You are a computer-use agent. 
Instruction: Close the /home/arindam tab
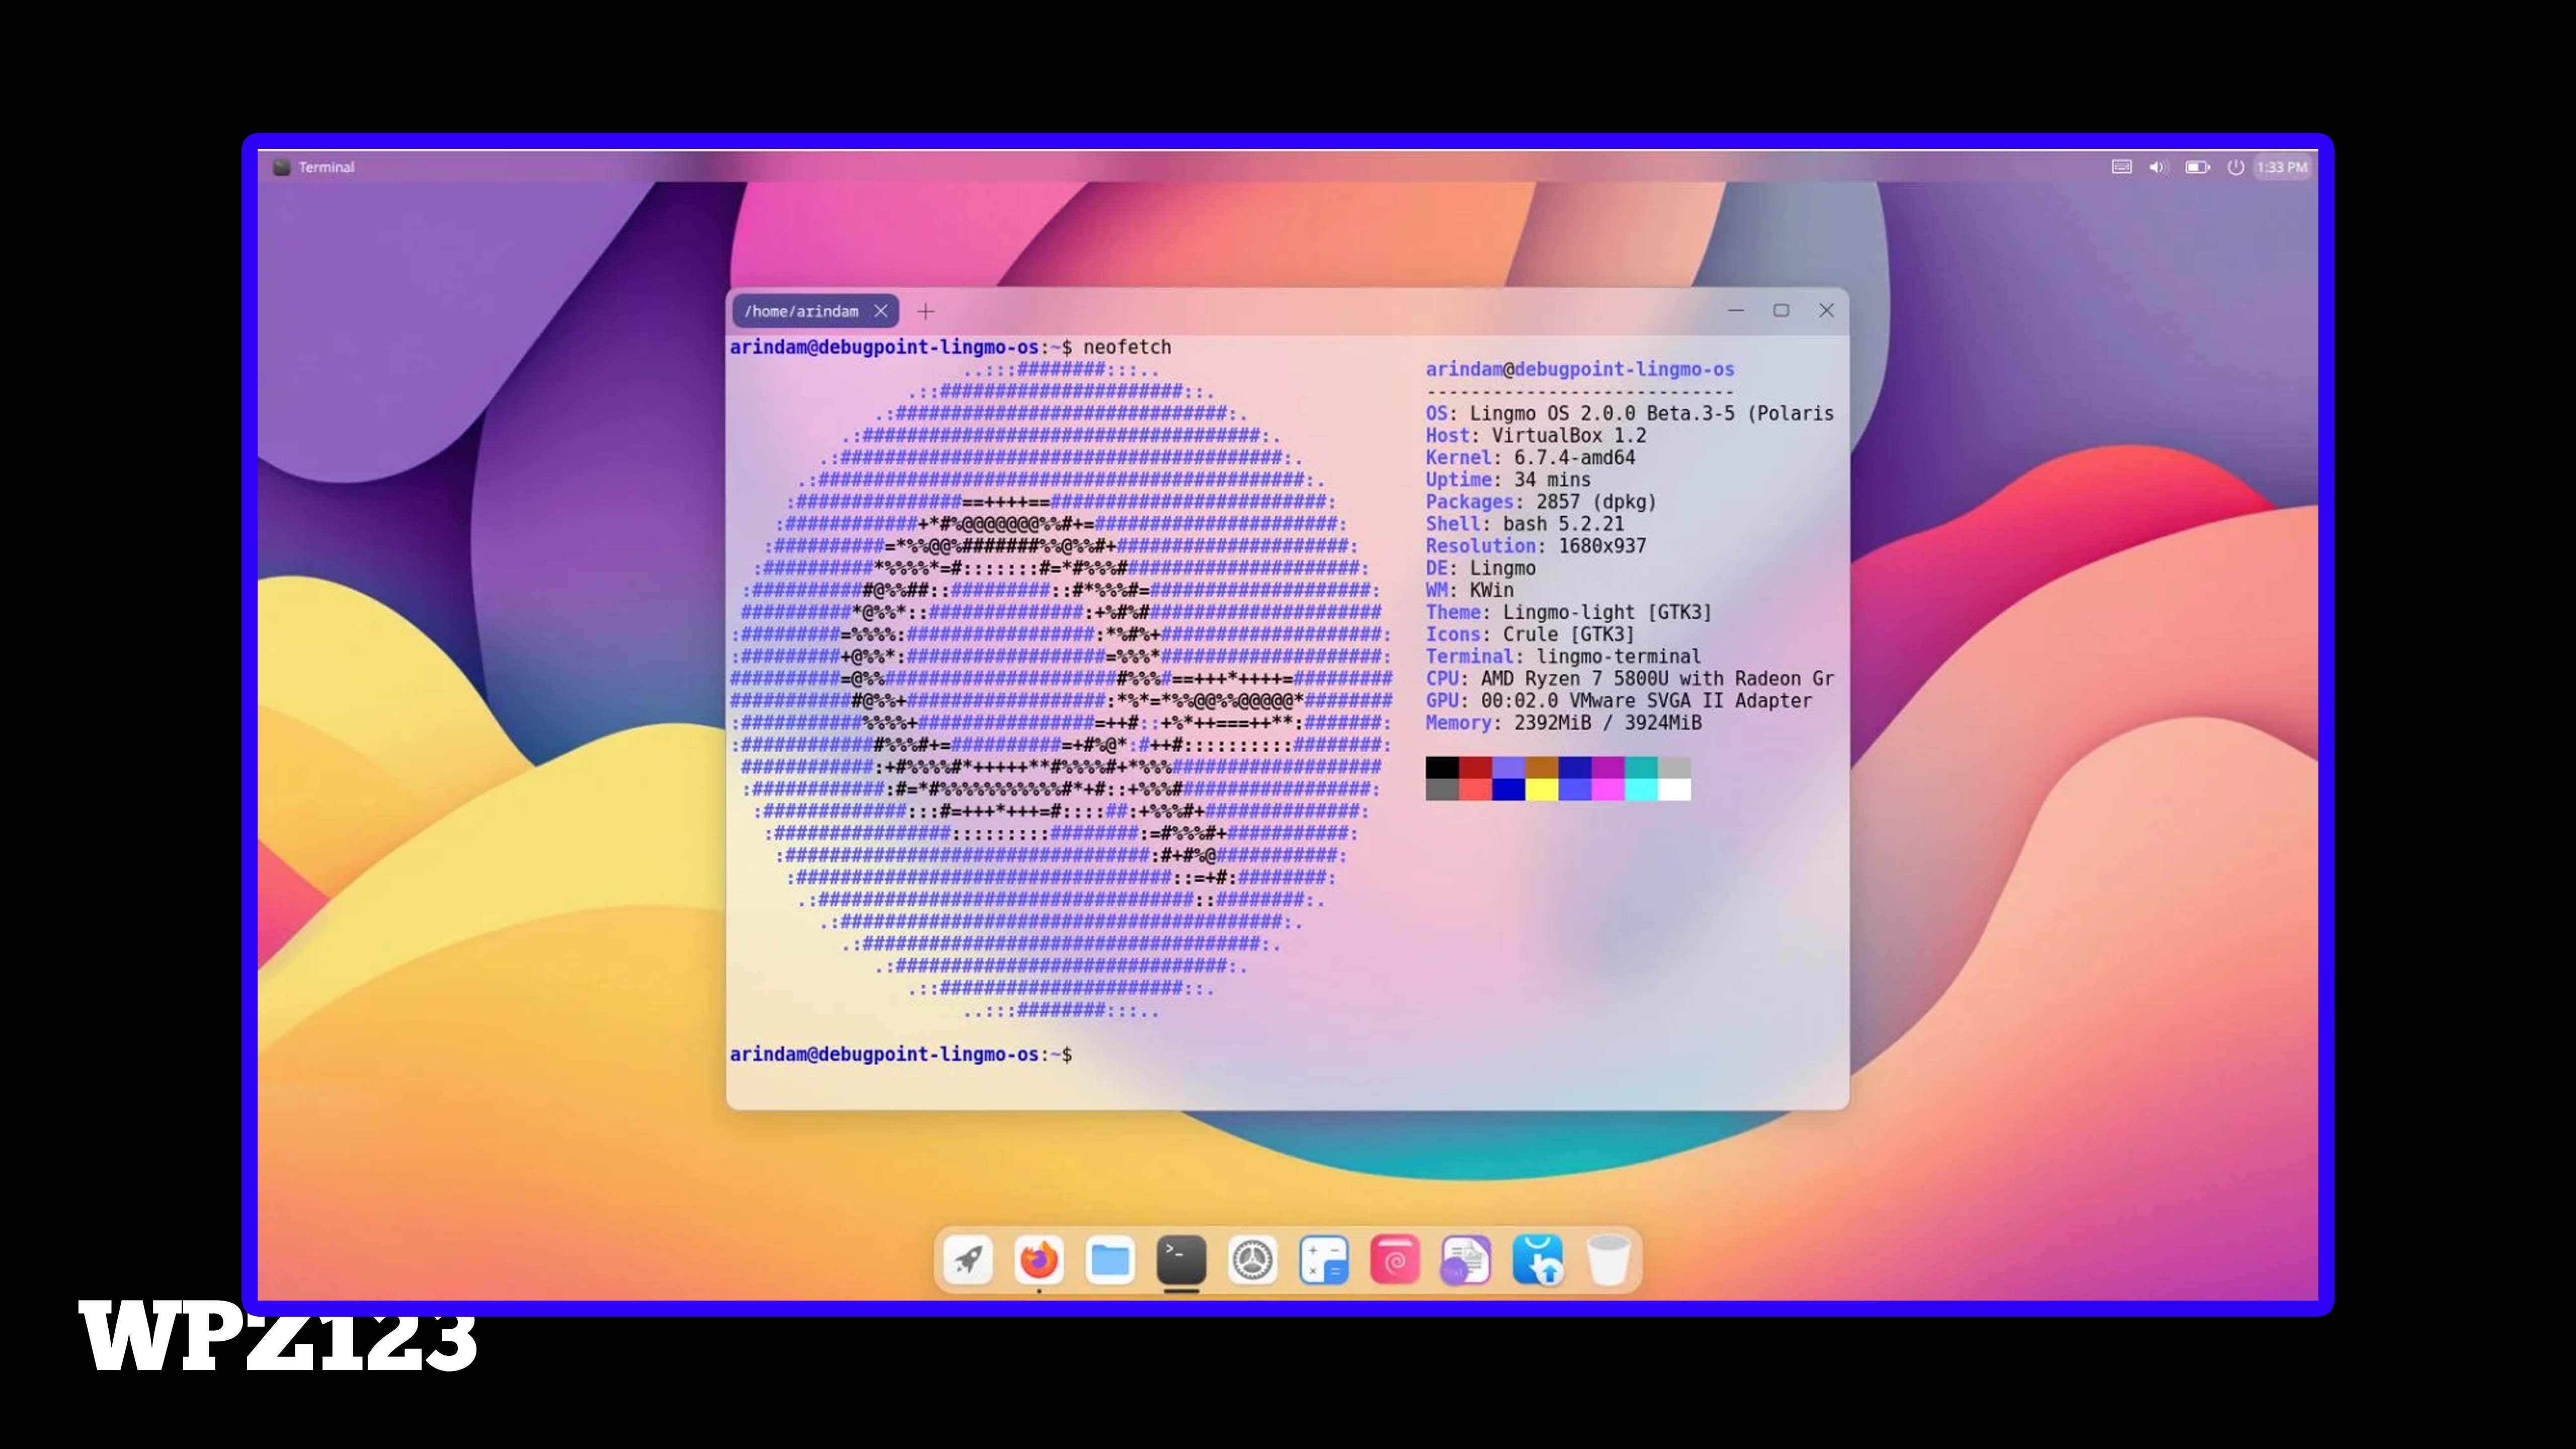point(880,311)
